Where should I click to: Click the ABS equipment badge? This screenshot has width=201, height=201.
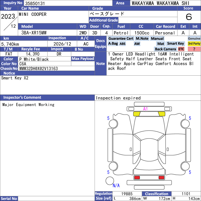coord(122,44)
